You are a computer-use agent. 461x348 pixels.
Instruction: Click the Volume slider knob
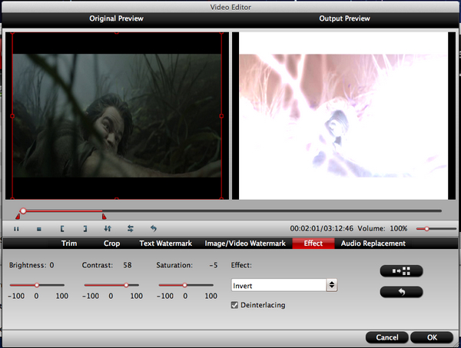coord(426,229)
